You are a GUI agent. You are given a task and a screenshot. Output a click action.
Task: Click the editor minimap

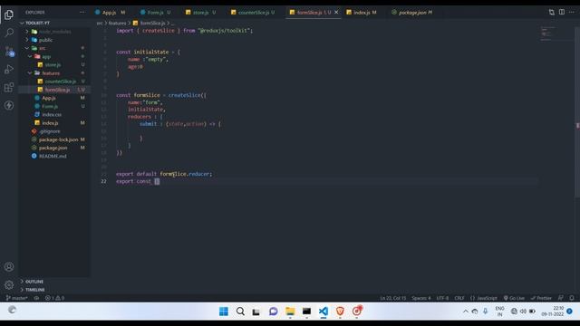pyautogui.click(x=556, y=34)
